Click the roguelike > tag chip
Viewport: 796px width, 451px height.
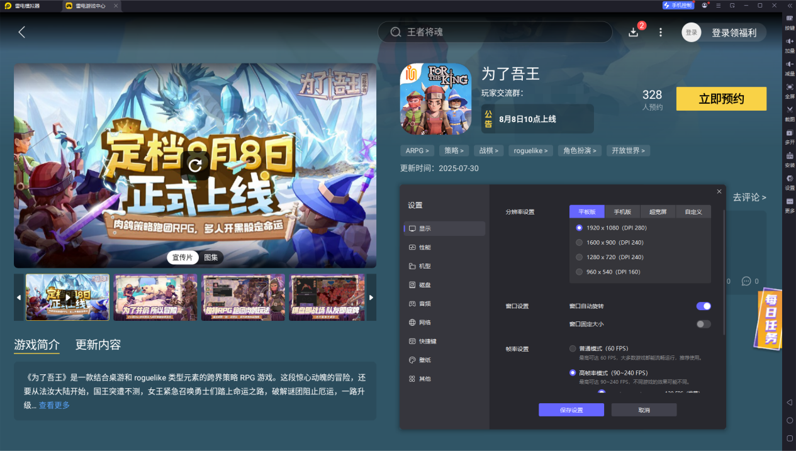tap(530, 151)
